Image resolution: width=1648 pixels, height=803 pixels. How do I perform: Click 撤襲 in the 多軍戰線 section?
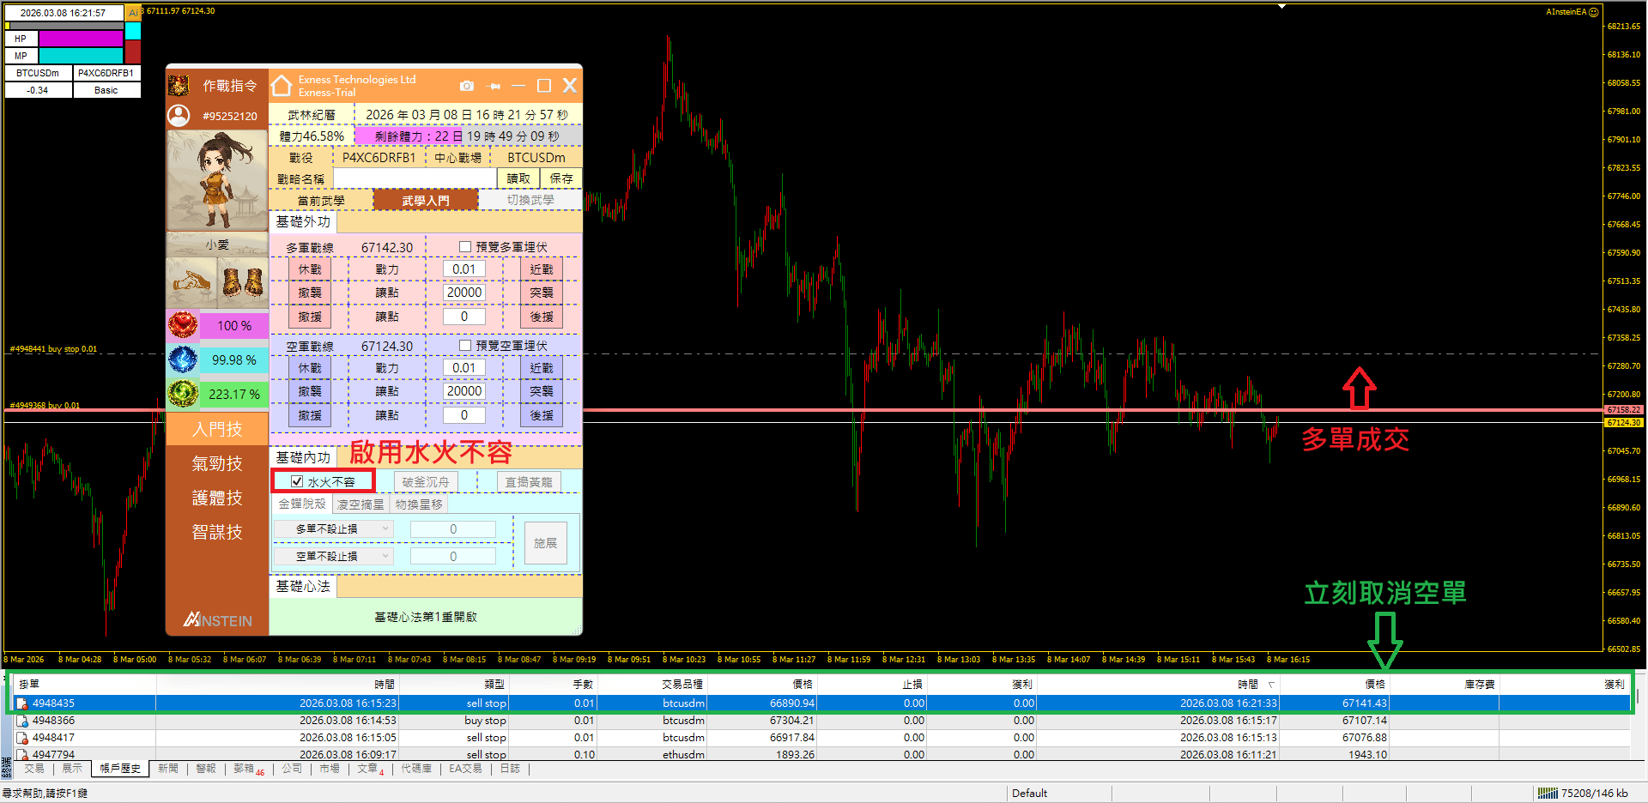click(x=310, y=293)
